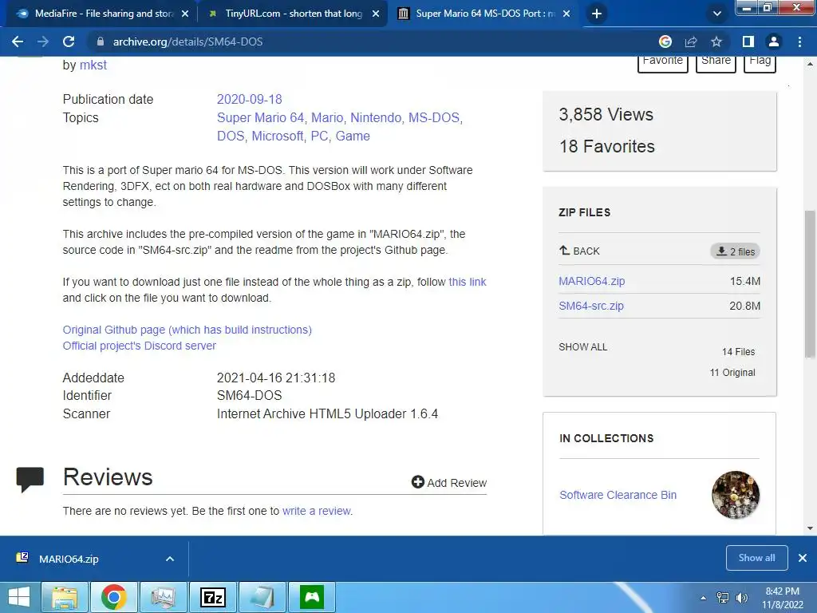817x613 pixels.
Task: Click the 2020-09-18 publication date link
Action: pos(249,99)
